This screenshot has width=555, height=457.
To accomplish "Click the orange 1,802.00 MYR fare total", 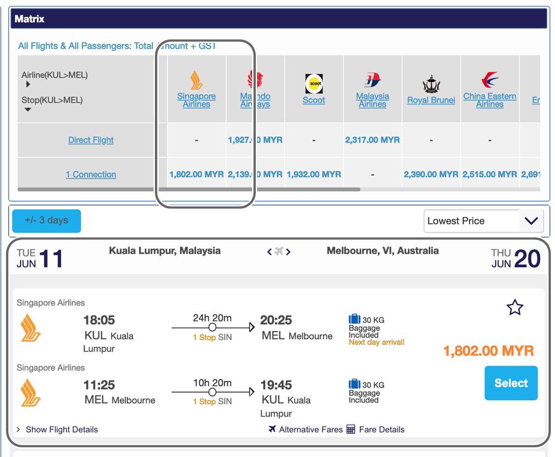I will tap(489, 351).
